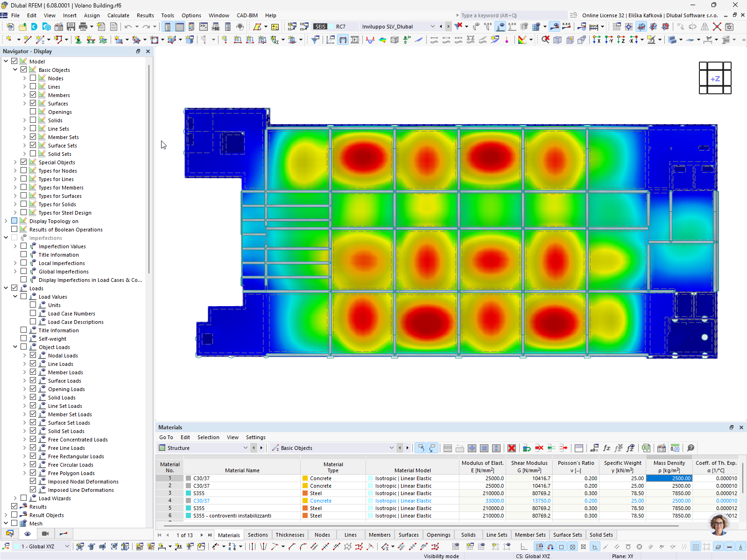747x560 pixels.
Task: Expand the Special Objects tree node
Action: 14,162
